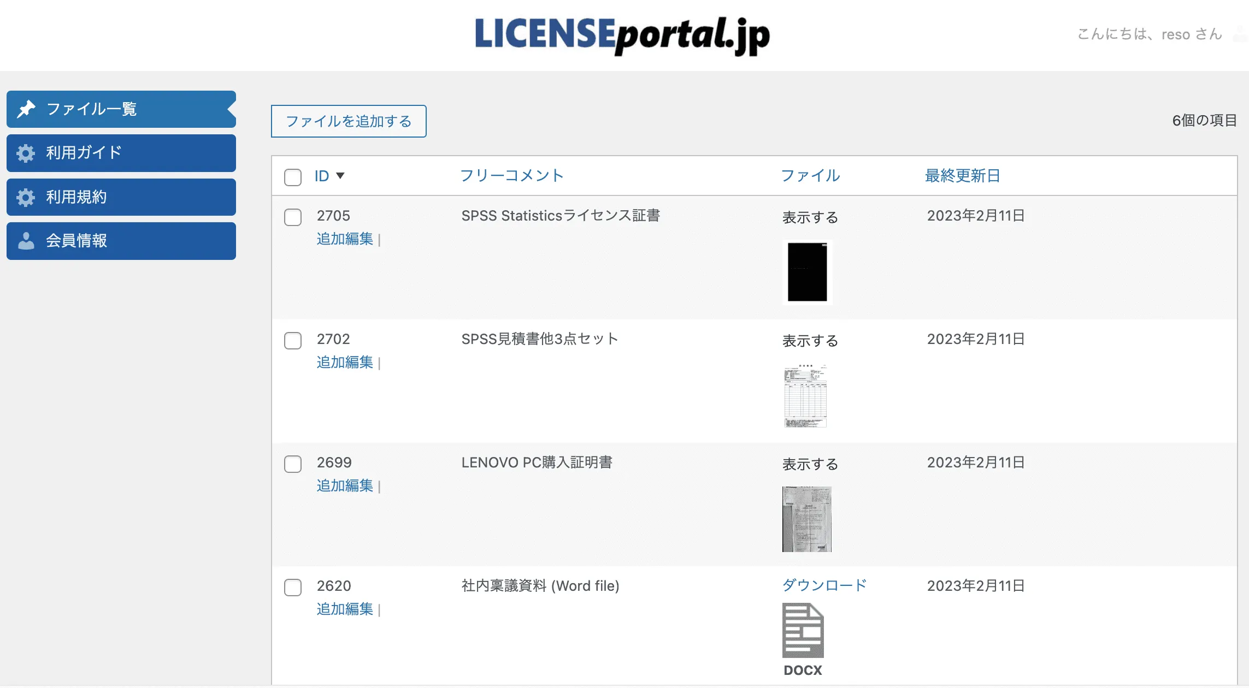Open the 会員情報 menu item

pyautogui.click(x=121, y=241)
